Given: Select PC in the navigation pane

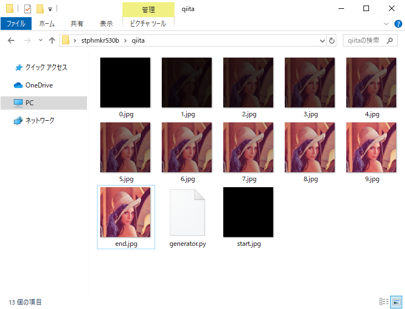Looking at the screenshot, I should 44,103.
